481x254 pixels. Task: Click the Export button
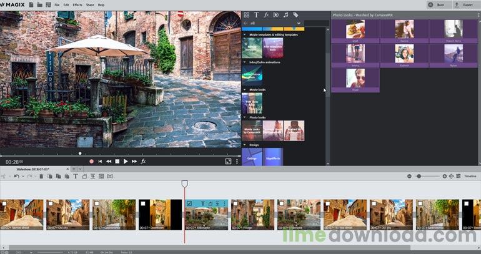464,4
